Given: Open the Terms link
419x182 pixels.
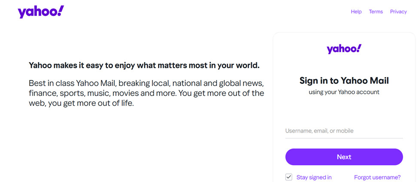Looking at the screenshot, I should pos(376,12).
